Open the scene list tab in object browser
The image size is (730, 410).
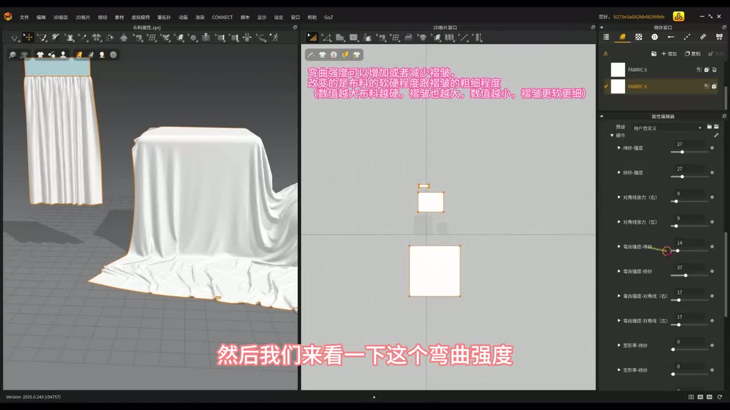(606, 37)
